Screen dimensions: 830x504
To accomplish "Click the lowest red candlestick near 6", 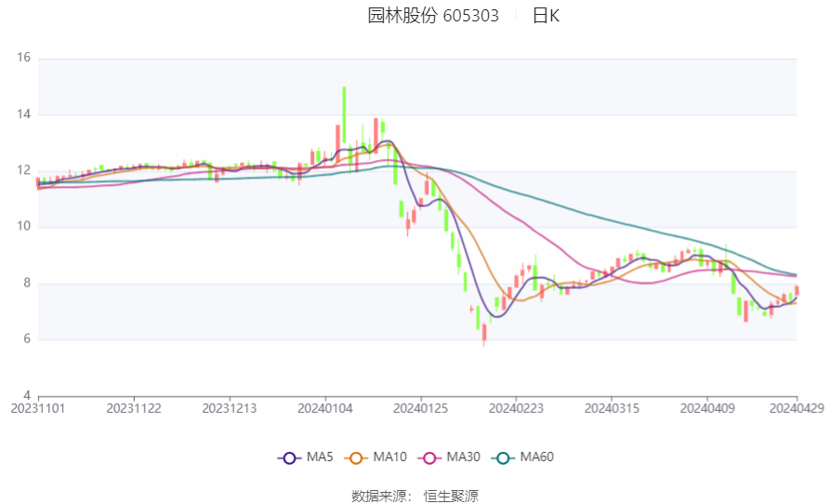I will click(x=484, y=333).
